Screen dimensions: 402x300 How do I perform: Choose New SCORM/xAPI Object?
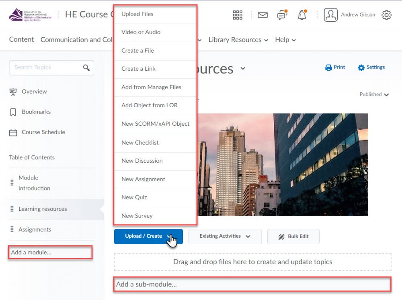coord(155,124)
